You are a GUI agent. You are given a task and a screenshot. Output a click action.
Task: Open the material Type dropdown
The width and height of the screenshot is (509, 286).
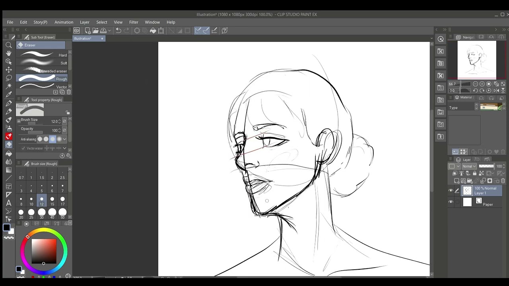[476, 107]
